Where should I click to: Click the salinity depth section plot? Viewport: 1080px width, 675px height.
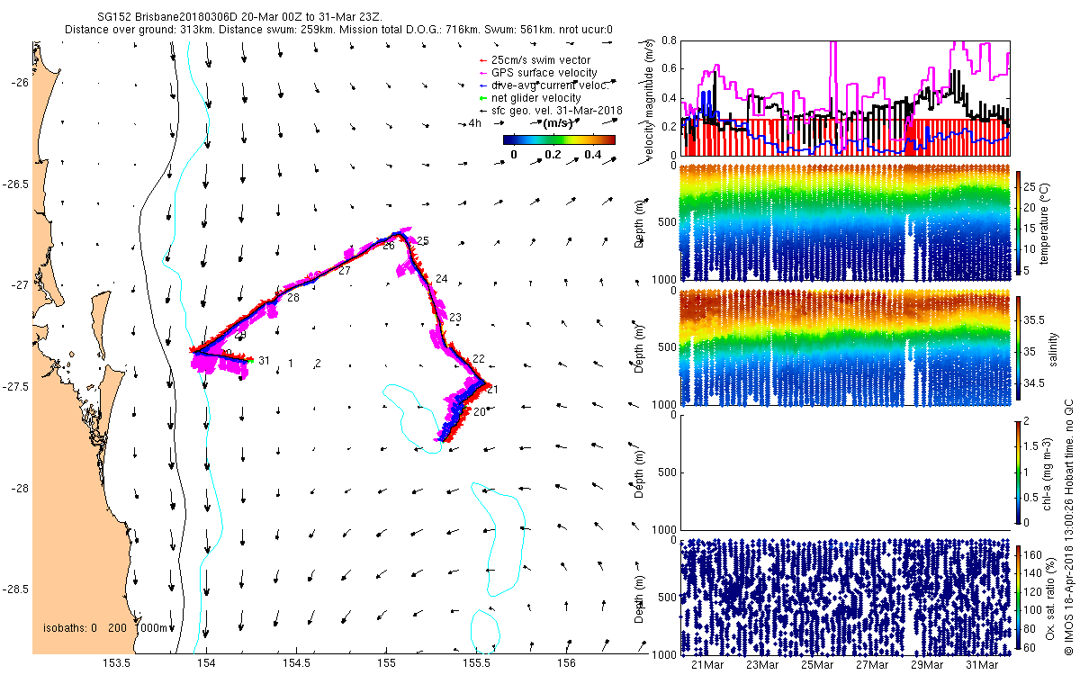click(846, 346)
